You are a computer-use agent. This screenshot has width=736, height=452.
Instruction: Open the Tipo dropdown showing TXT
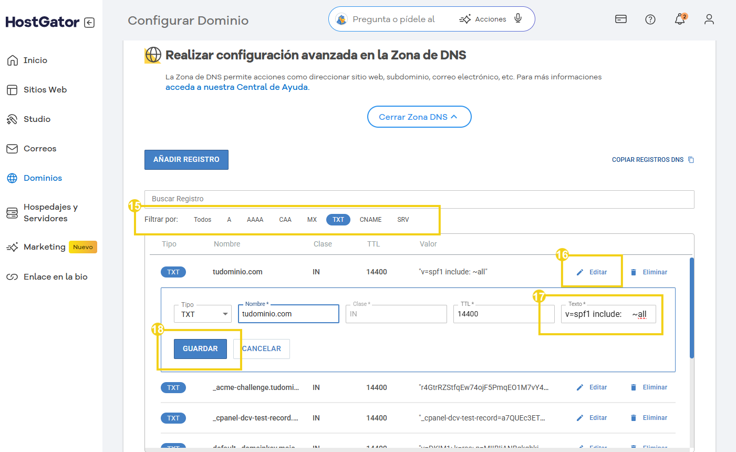pyautogui.click(x=203, y=314)
